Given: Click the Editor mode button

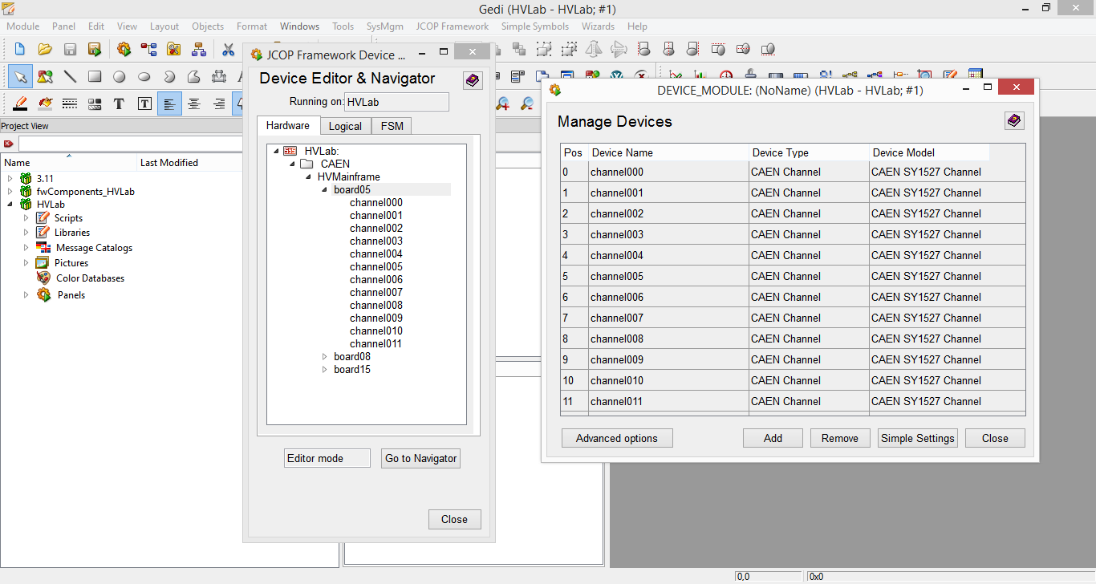Looking at the screenshot, I should click(x=327, y=458).
